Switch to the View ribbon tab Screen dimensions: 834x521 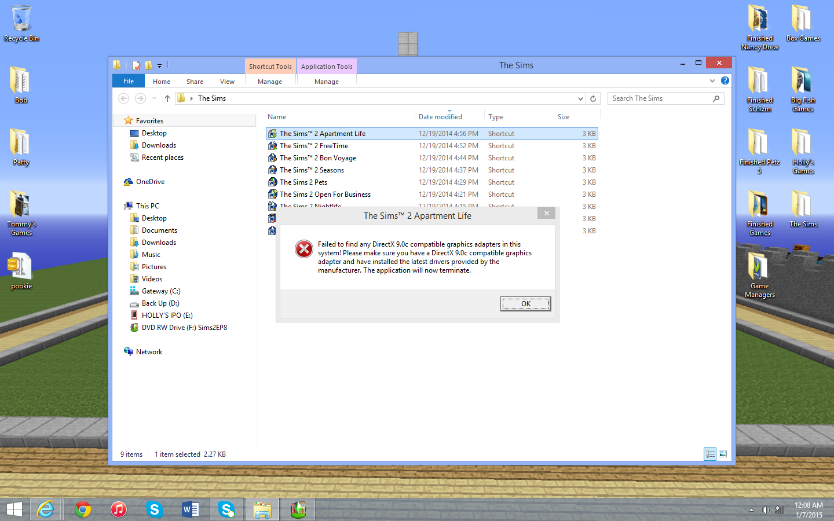tap(227, 82)
